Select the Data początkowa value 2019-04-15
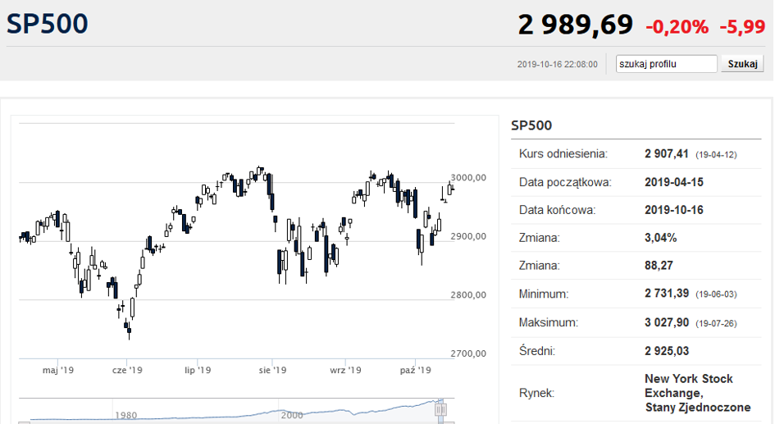 pyautogui.click(x=674, y=182)
